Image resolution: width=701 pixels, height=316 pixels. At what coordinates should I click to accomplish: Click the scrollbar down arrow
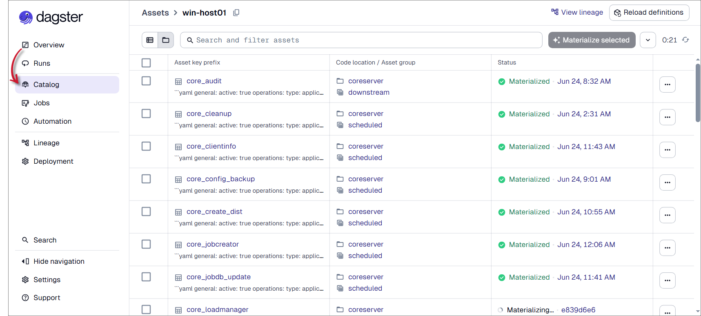pos(698,312)
